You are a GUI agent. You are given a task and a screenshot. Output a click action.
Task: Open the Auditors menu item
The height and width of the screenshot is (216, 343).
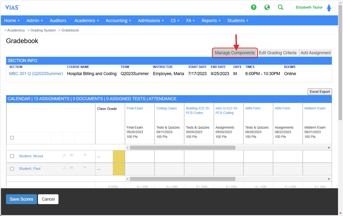coord(58,21)
